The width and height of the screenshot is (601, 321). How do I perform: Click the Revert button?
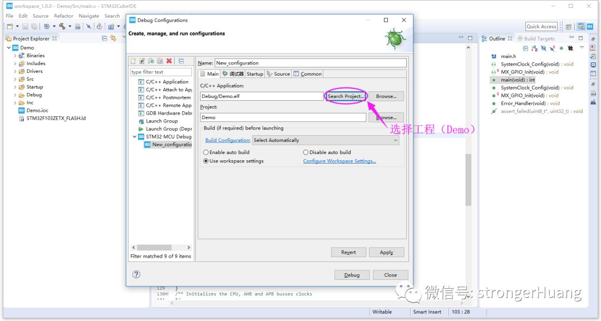coord(348,253)
